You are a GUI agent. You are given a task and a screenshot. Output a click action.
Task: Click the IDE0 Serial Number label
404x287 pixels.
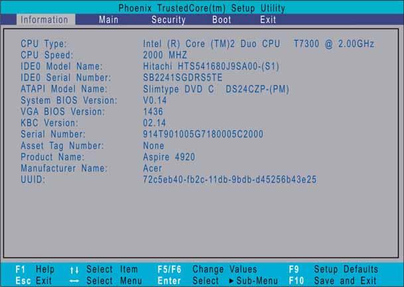coord(66,78)
